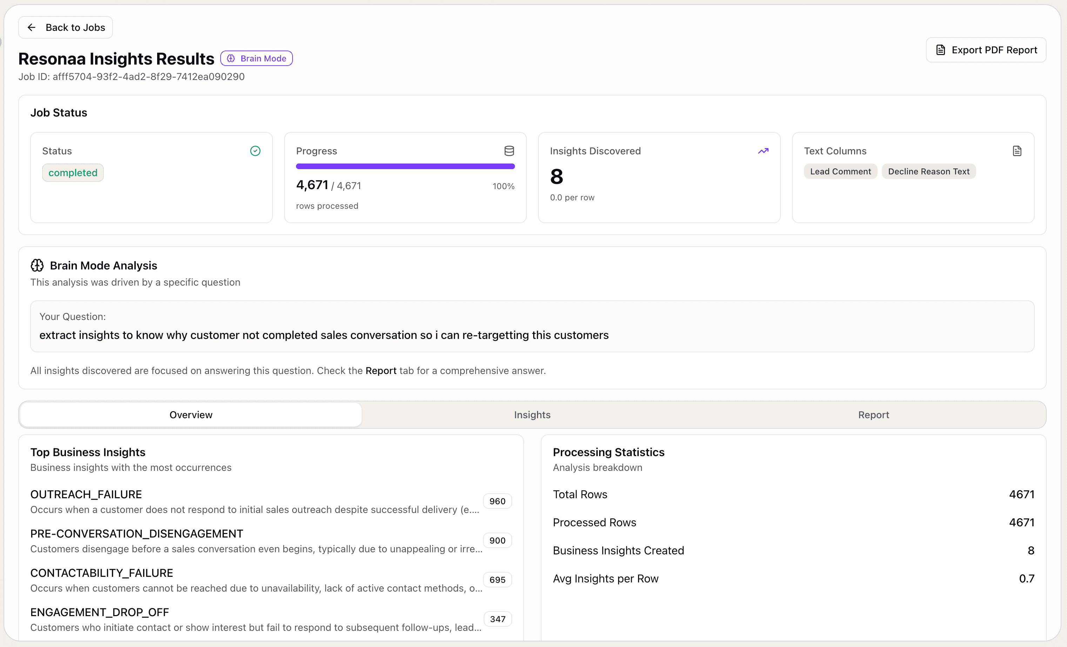Switch to the Insights tab
1067x647 pixels.
532,414
